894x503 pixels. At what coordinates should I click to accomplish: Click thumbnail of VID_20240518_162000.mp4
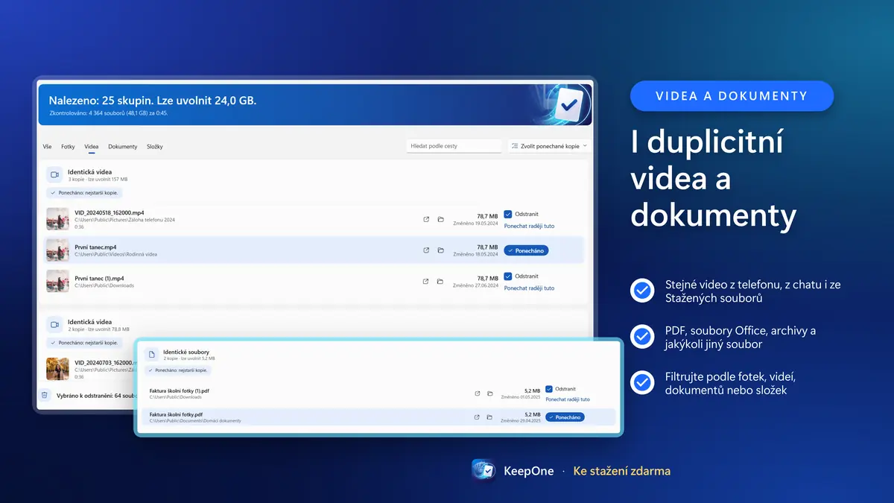(57, 219)
